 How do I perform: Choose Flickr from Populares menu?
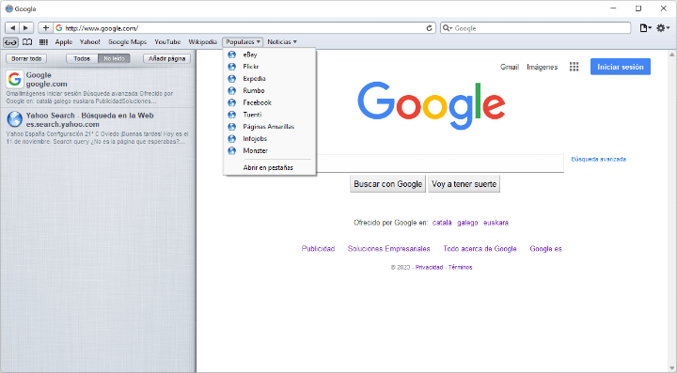click(270, 67)
